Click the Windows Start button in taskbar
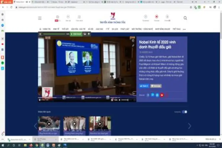 click(x=2, y=145)
